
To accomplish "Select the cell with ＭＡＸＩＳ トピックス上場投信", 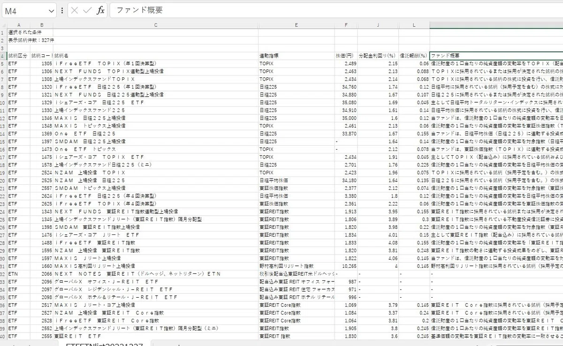I will click(x=156, y=126).
